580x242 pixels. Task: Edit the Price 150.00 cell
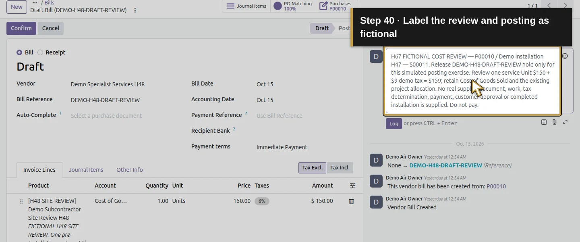242,201
